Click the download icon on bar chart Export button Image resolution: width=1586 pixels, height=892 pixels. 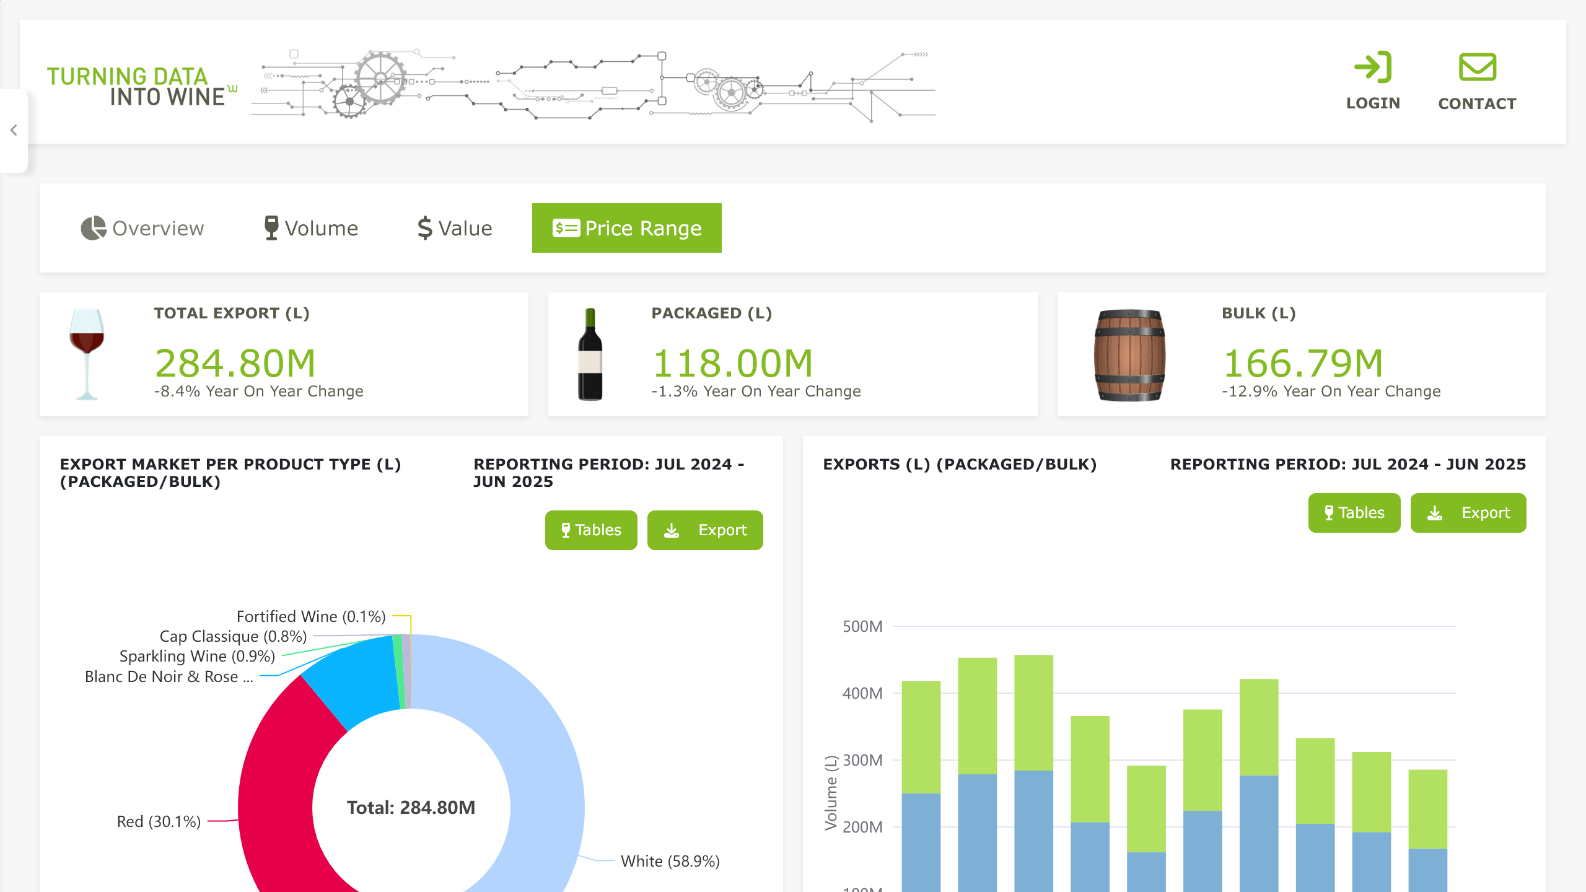tap(1435, 513)
